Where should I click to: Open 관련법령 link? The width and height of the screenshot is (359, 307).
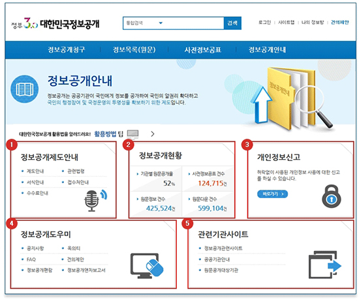pos(76,171)
